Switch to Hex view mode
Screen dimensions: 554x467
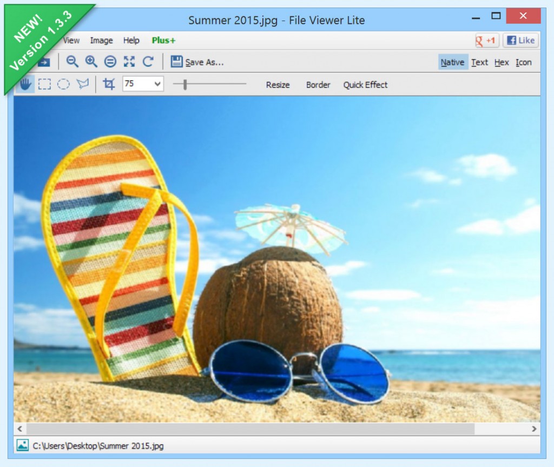point(502,62)
